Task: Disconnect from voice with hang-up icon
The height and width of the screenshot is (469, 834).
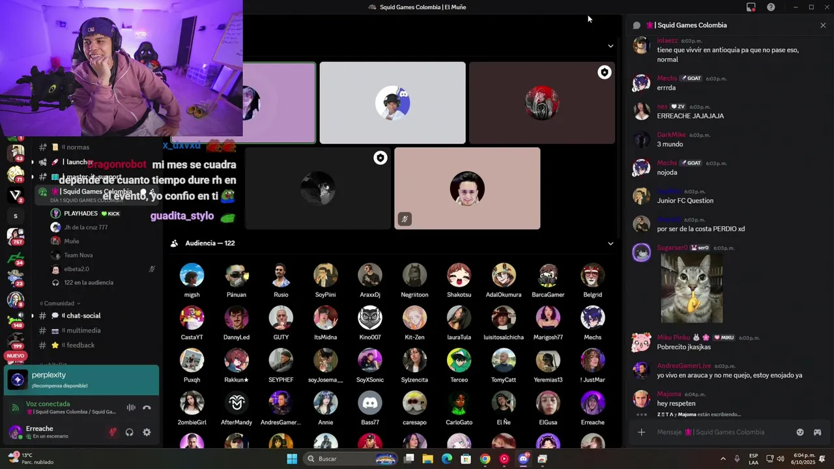Action: [x=147, y=408]
